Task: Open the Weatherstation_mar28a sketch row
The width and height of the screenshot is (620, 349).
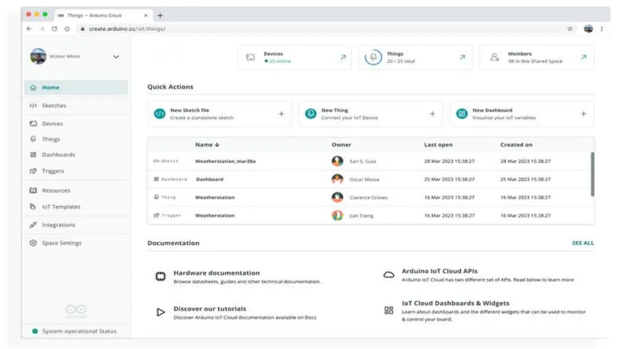Action: click(x=369, y=161)
